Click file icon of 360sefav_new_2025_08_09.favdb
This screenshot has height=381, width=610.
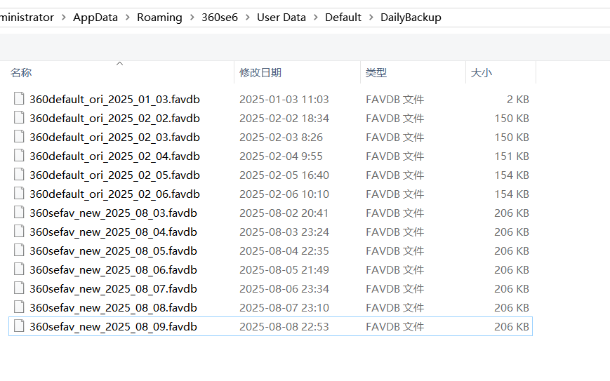tap(19, 327)
